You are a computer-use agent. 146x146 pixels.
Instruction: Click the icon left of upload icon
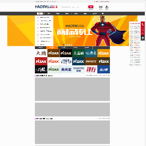[101, 7]
